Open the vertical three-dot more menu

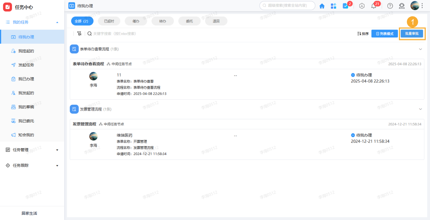click(x=422, y=6)
